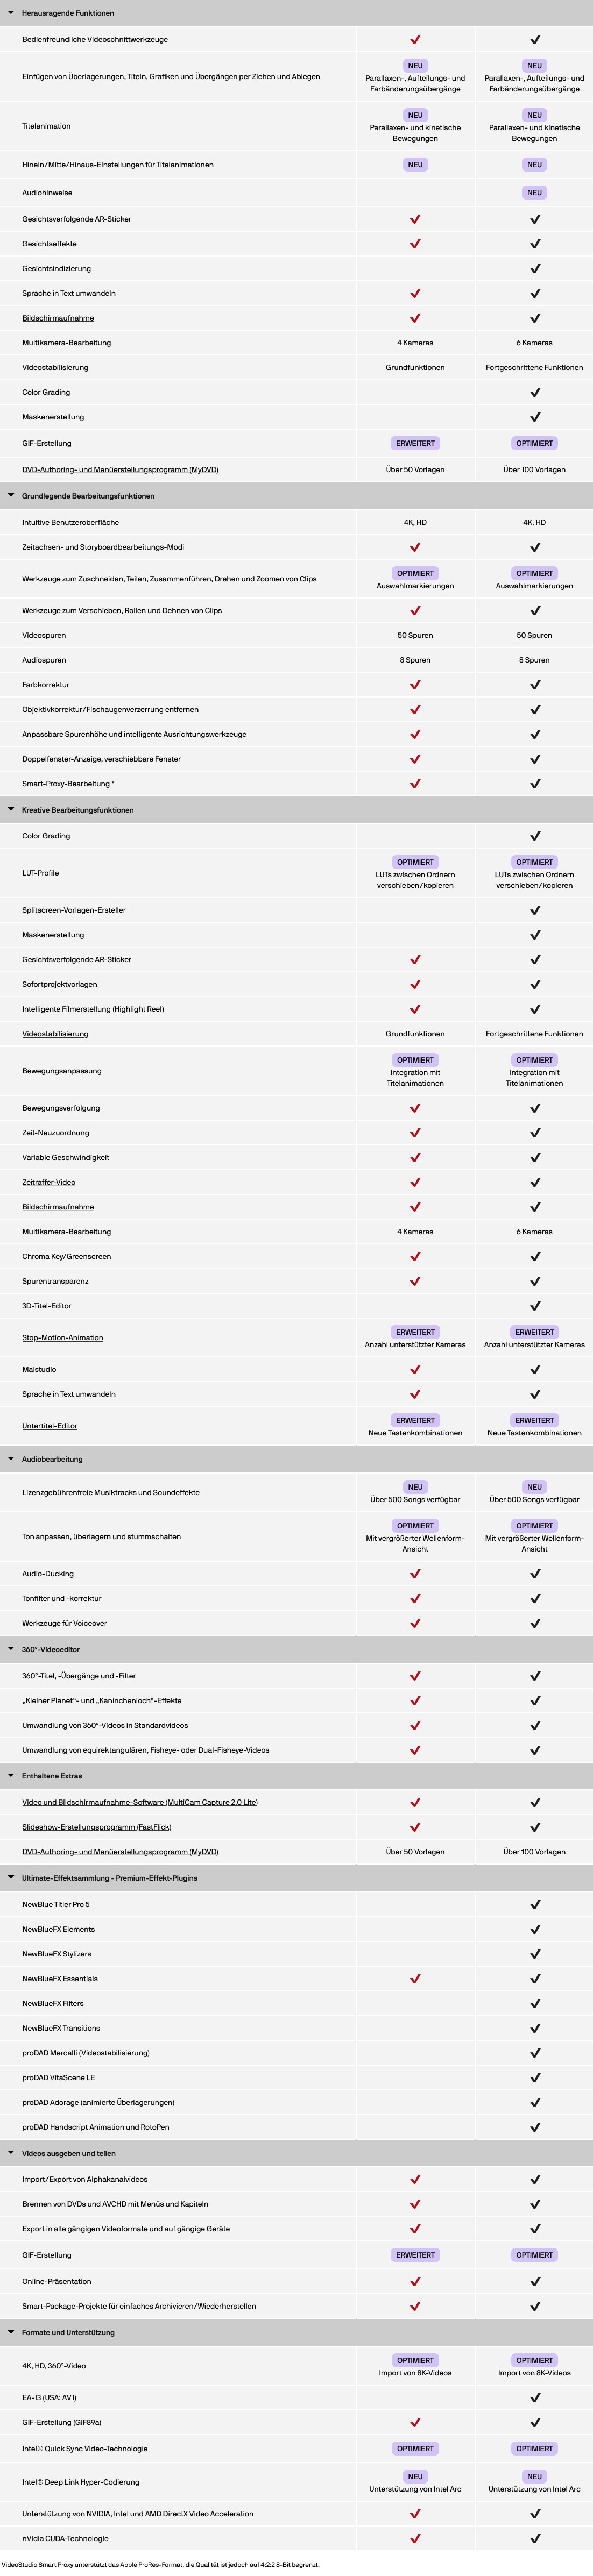Click the Smart-Proxy-Bearbeitung * row label
The image size is (593, 2576).
[x=68, y=784]
